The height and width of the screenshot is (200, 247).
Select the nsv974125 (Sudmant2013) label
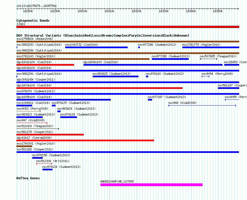point(71,103)
